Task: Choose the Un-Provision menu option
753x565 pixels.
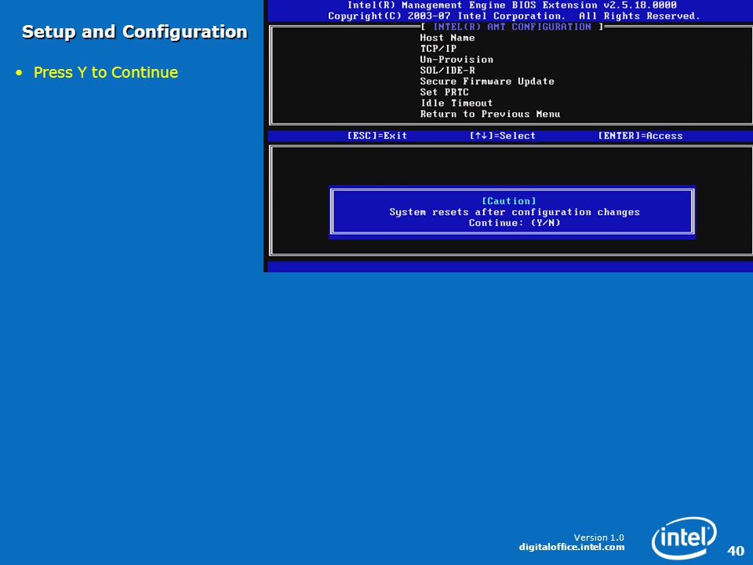Action: coord(457,60)
